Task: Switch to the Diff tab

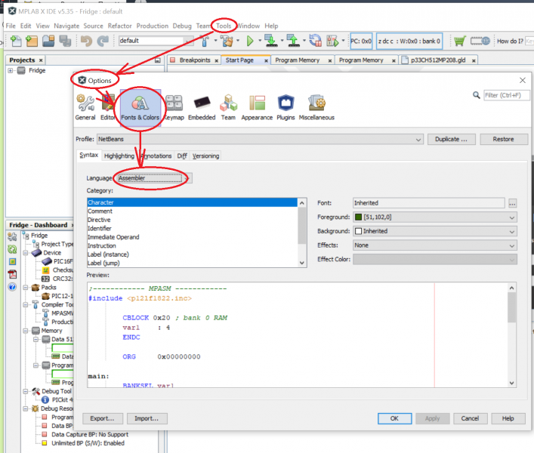Action: pos(182,156)
